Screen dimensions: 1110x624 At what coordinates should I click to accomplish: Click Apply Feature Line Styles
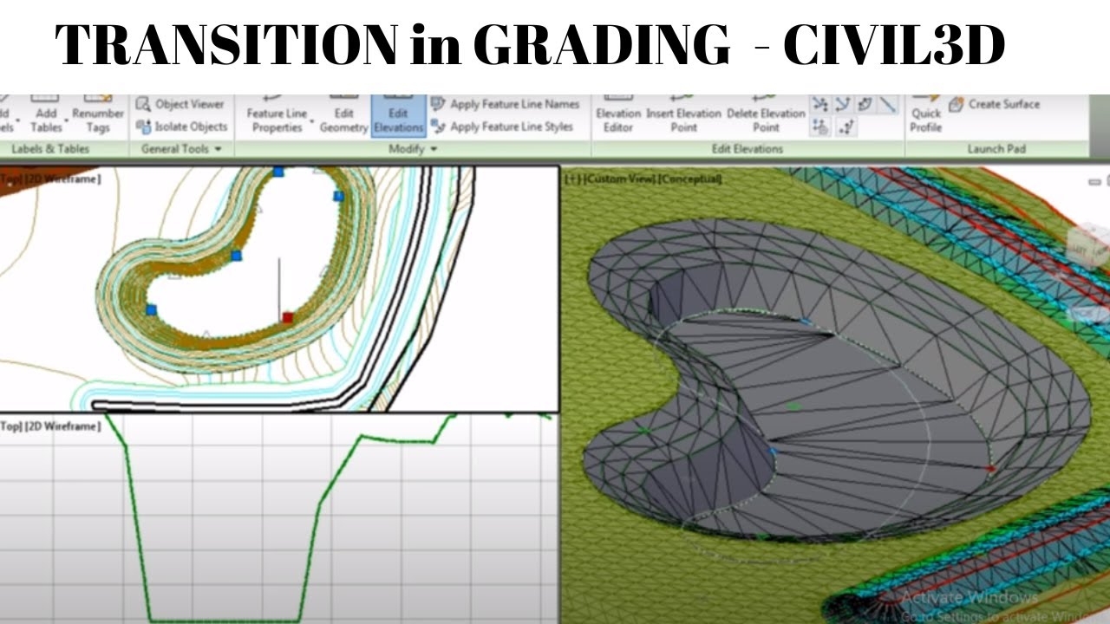coord(502,127)
